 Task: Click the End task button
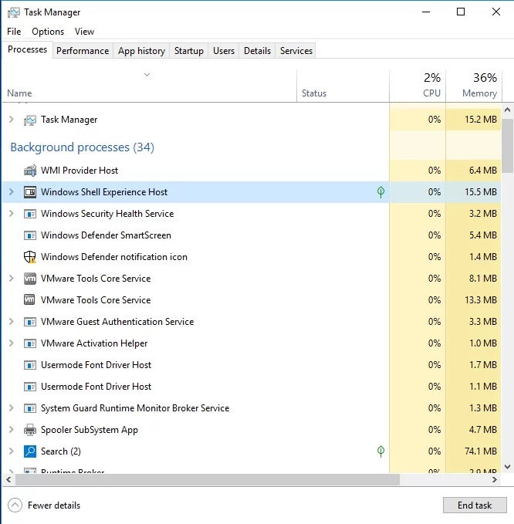(475, 505)
